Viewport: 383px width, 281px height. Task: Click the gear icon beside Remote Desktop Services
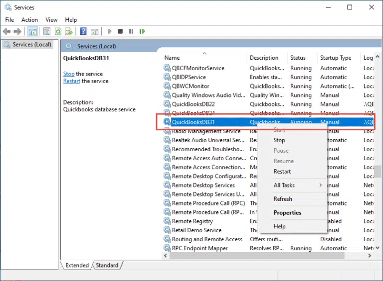(x=167, y=185)
